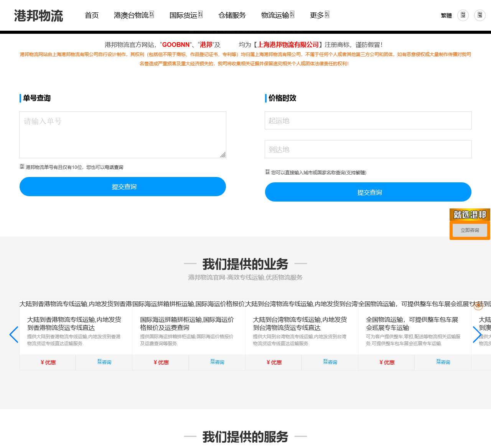Focus the 请输入单号 tracking number textarea

pyautogui.click(x=123, y=135)
